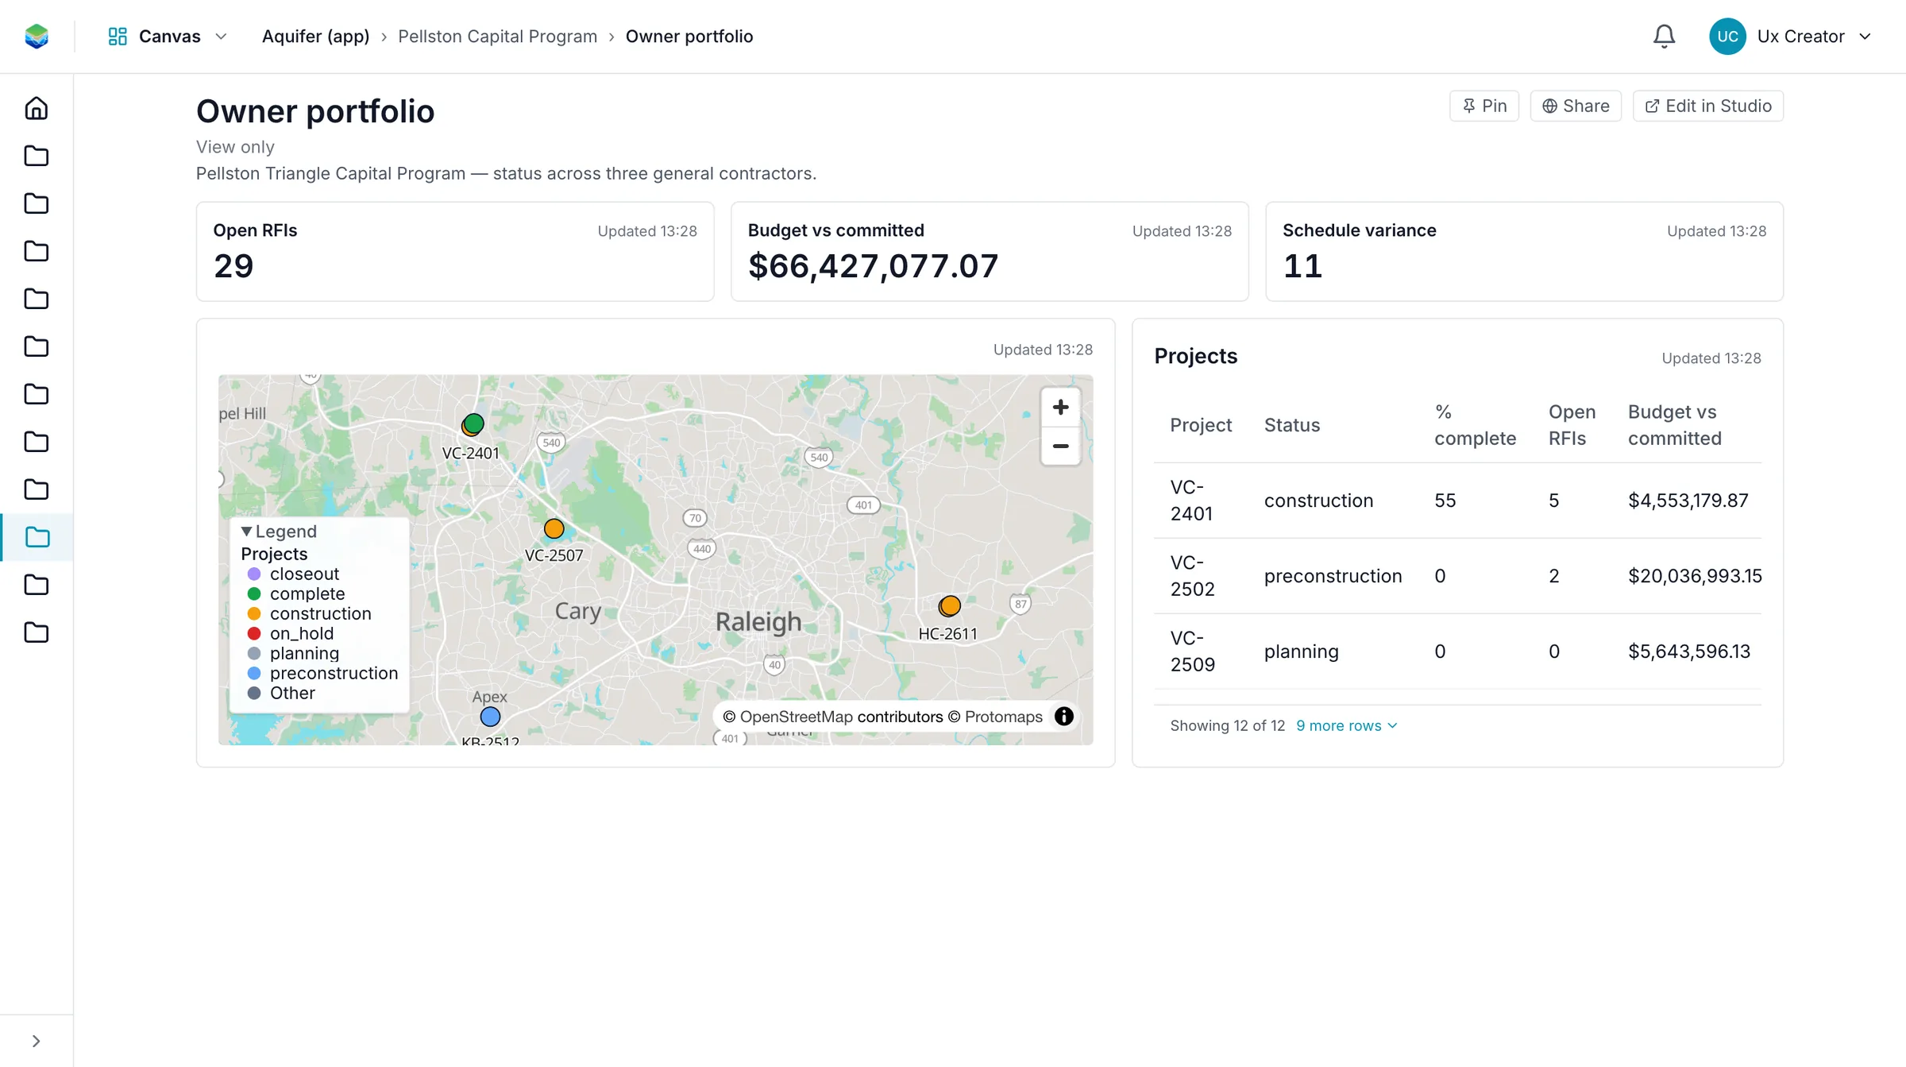Click the VC-2507 orange map marker
Image resolution: width=1906 pixels, height=1067 pixels.
[x=554, y=528]
